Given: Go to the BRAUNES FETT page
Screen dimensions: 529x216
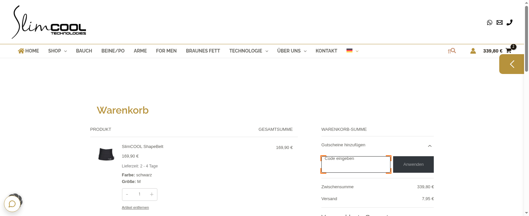Looking at the screenshot, I should (203, 51).
